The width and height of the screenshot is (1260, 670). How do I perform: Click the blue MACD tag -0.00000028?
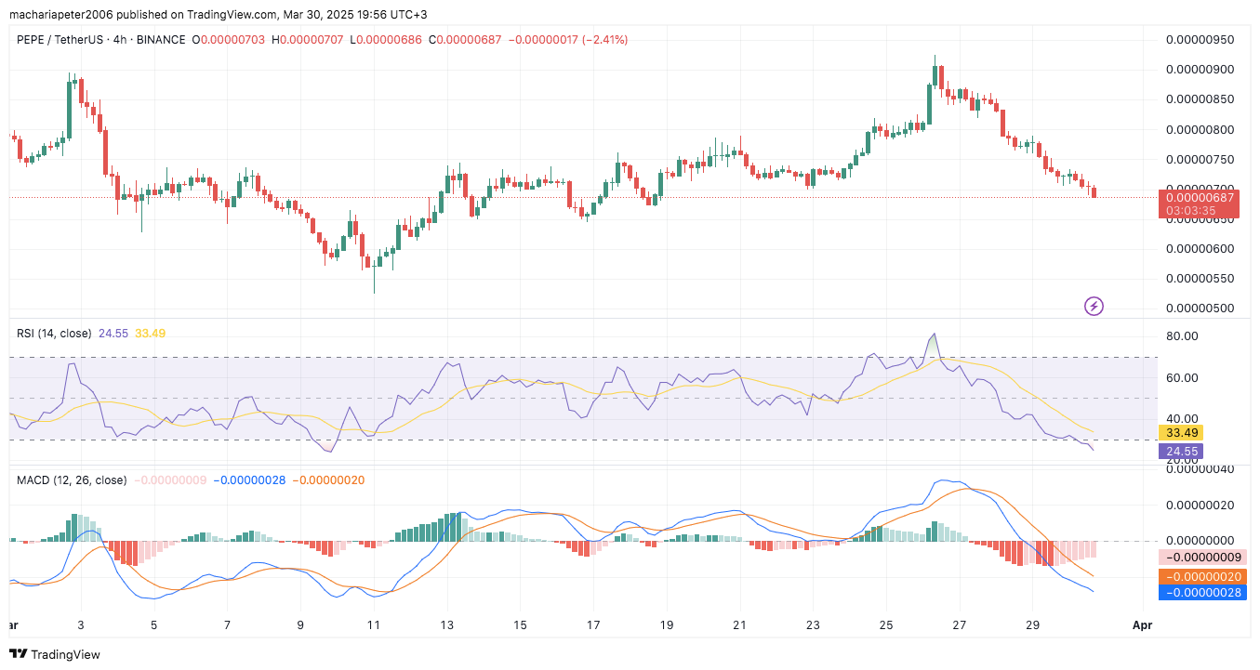point(1200,592)
